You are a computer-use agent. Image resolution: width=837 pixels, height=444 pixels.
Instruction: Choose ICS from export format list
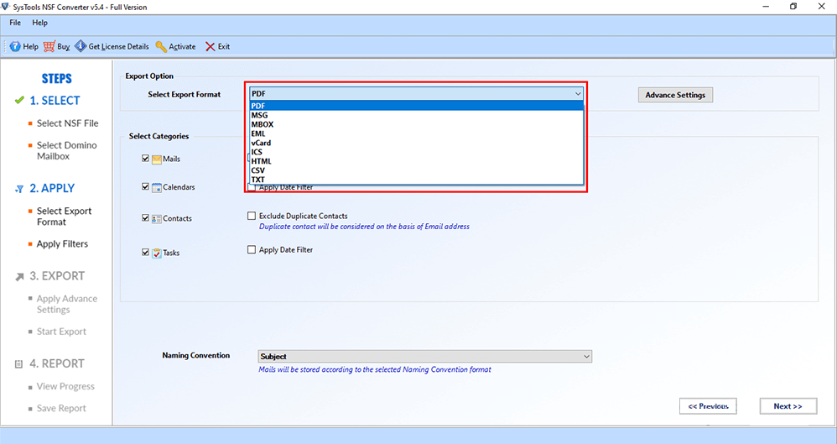pyautogui.click(x=416, y=152)
